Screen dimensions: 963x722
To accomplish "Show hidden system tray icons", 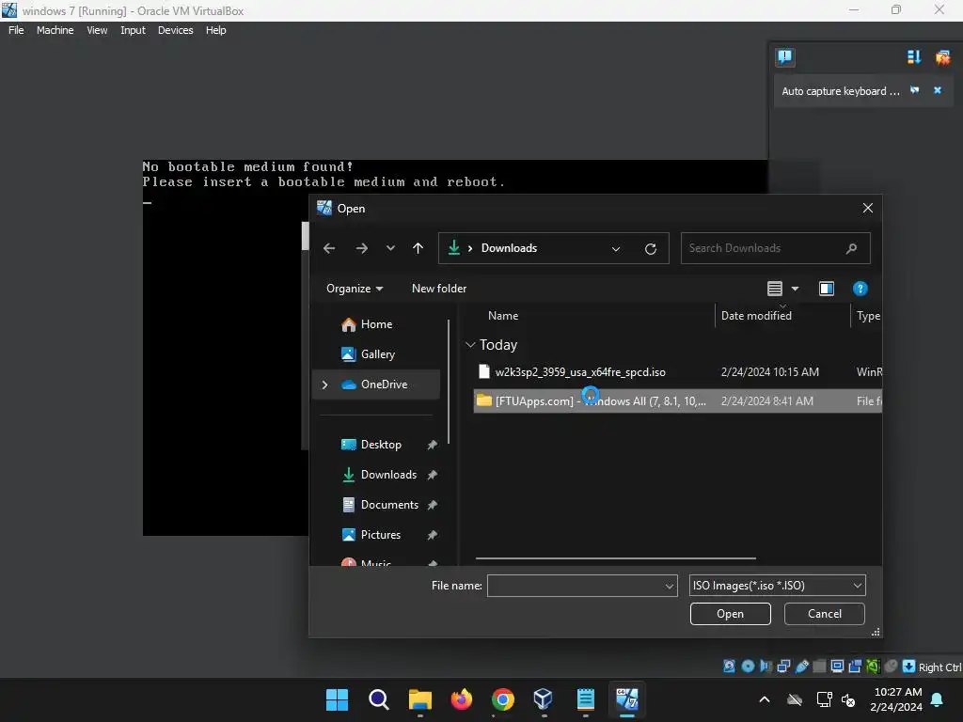I will coord(764,699).
